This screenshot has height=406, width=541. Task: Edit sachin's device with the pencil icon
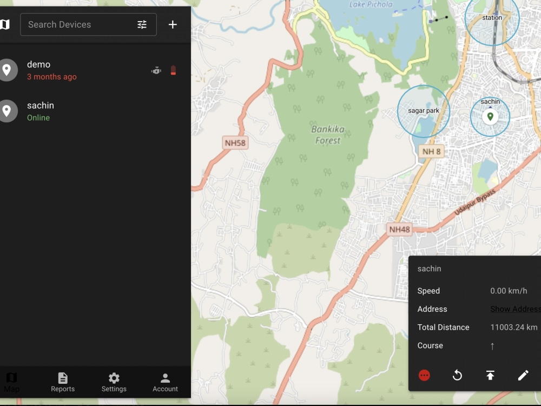coord(523,375)
